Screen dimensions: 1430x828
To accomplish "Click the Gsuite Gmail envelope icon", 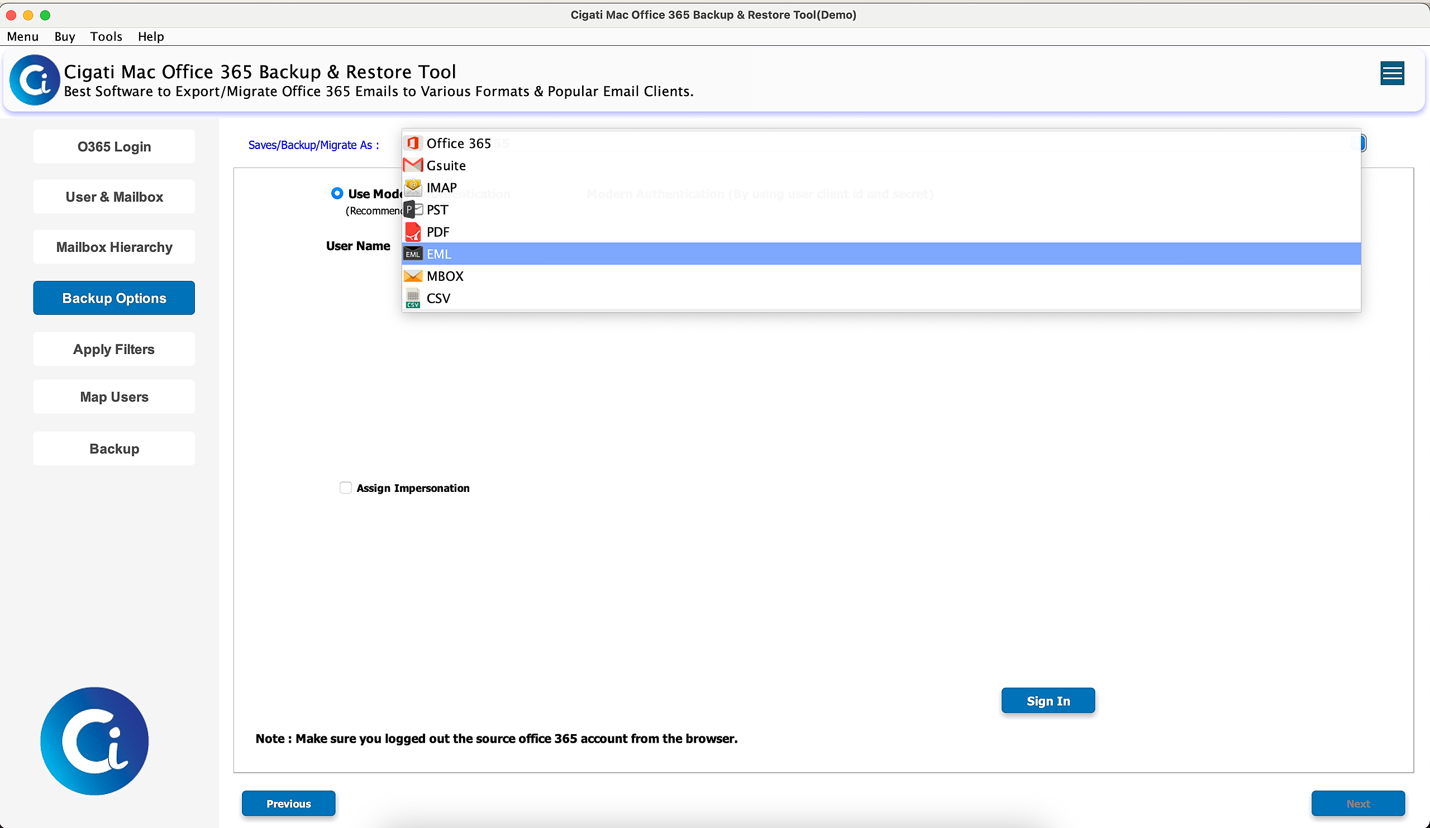I will pos(413,166).
